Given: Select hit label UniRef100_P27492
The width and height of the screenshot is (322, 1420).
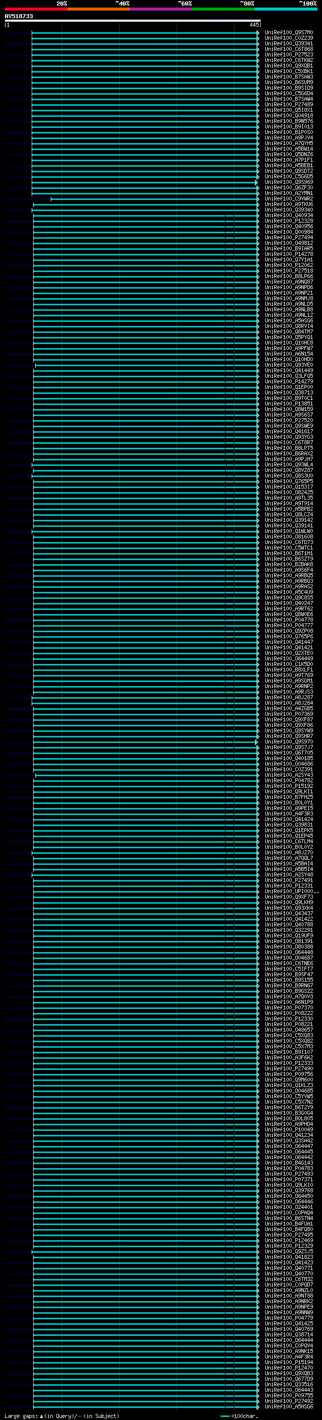Looking at the screenshot, I should [x=288, y=1401].
